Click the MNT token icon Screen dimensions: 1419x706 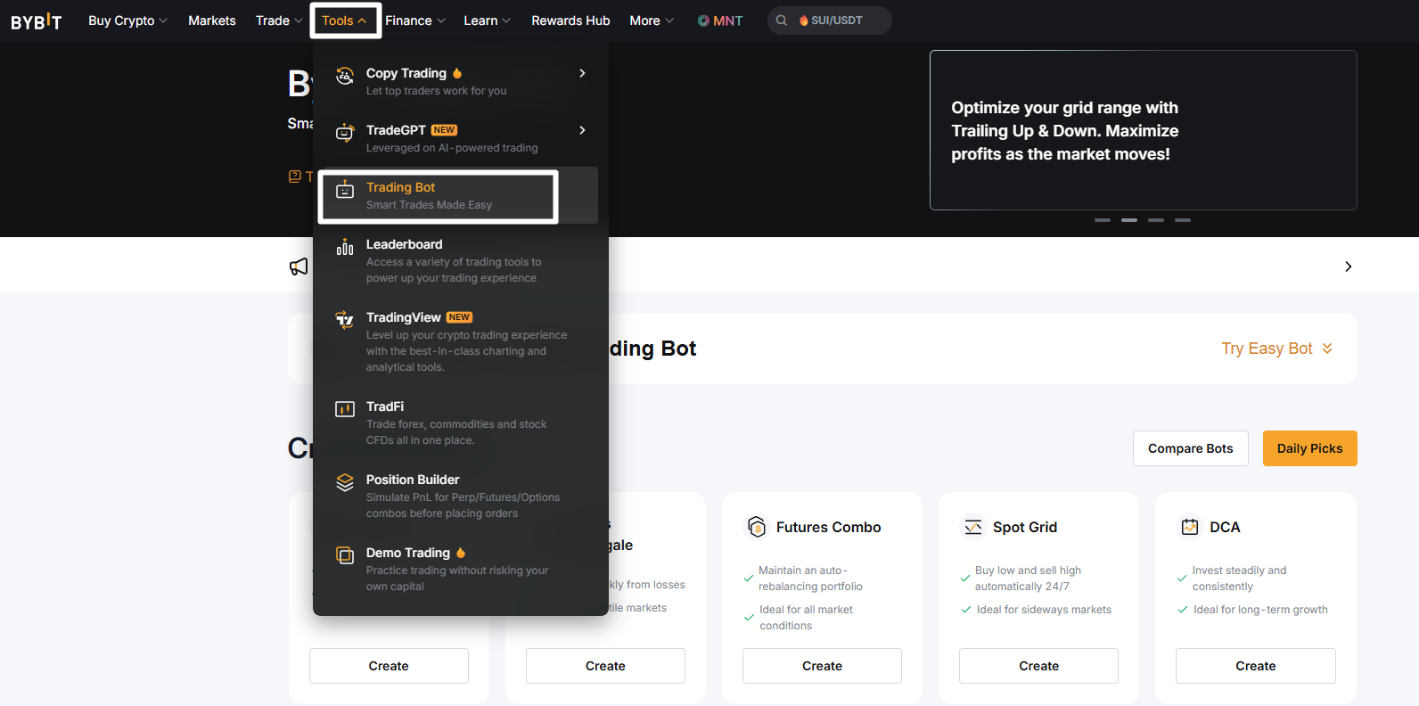[703, 21]
